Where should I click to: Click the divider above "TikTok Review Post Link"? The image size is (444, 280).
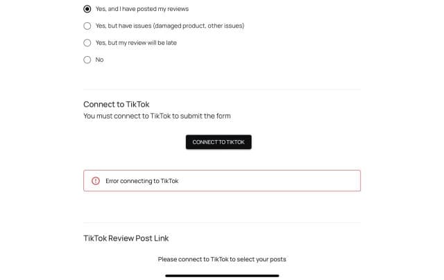coord(222,222)
